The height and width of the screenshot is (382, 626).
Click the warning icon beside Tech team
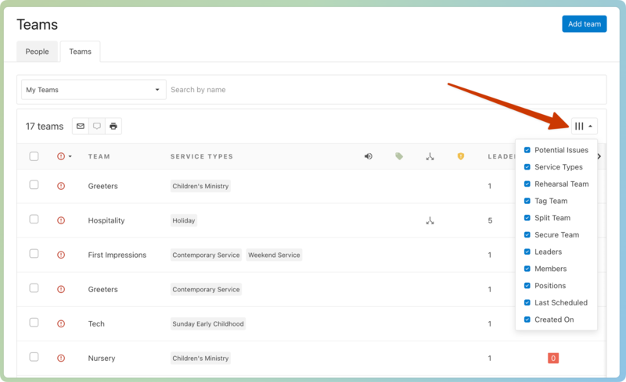(x=61, y=323)
